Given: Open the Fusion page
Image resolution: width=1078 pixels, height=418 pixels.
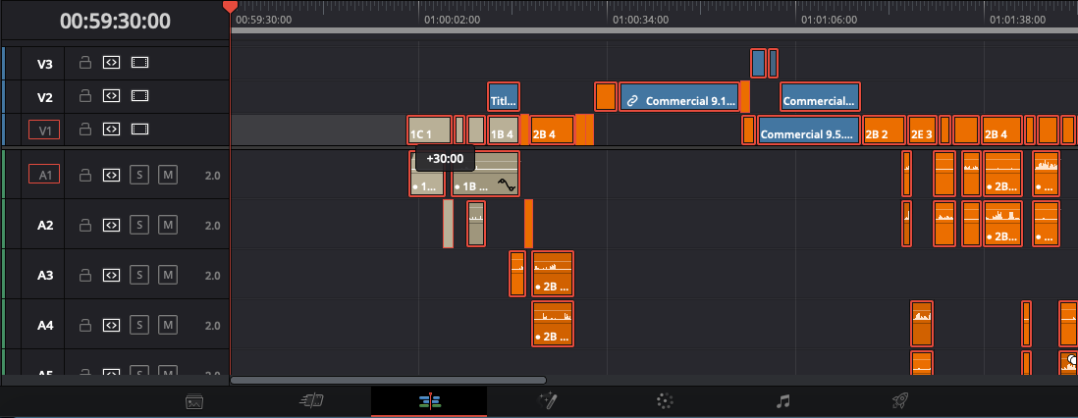Looking at the screenshot, I should 547,401.
